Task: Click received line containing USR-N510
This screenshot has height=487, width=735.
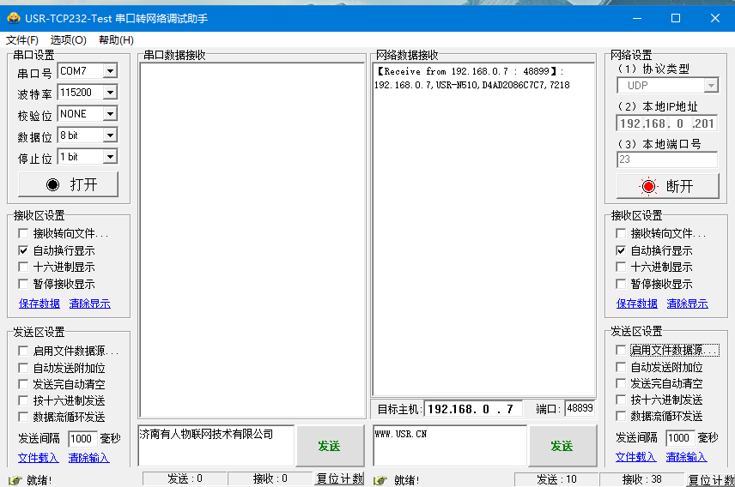Action: click(471, 85)
